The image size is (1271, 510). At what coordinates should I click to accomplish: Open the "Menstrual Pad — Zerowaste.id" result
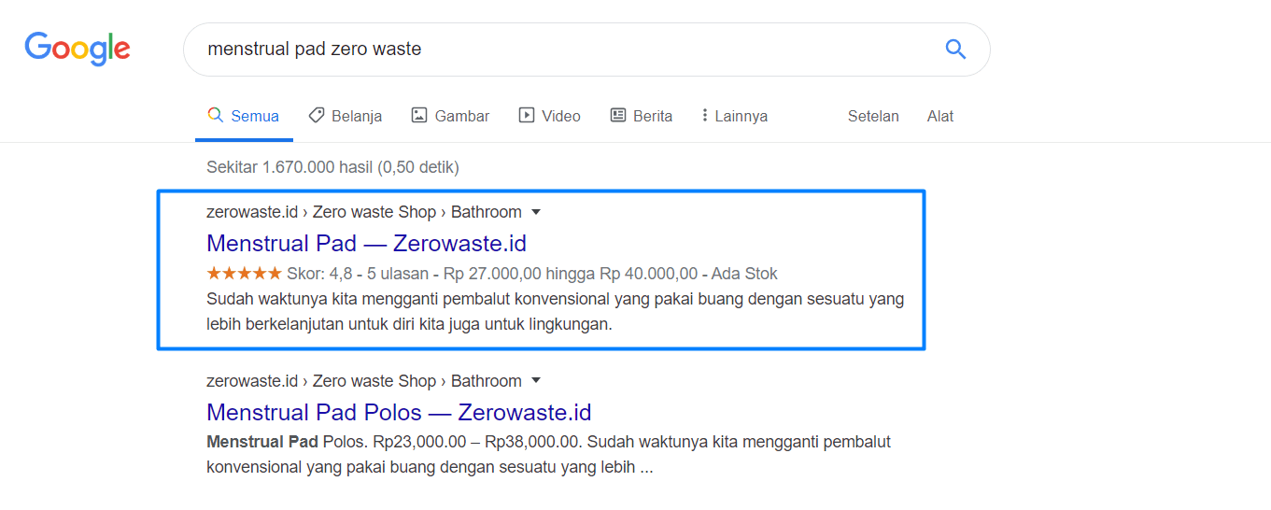coord(366,244)
